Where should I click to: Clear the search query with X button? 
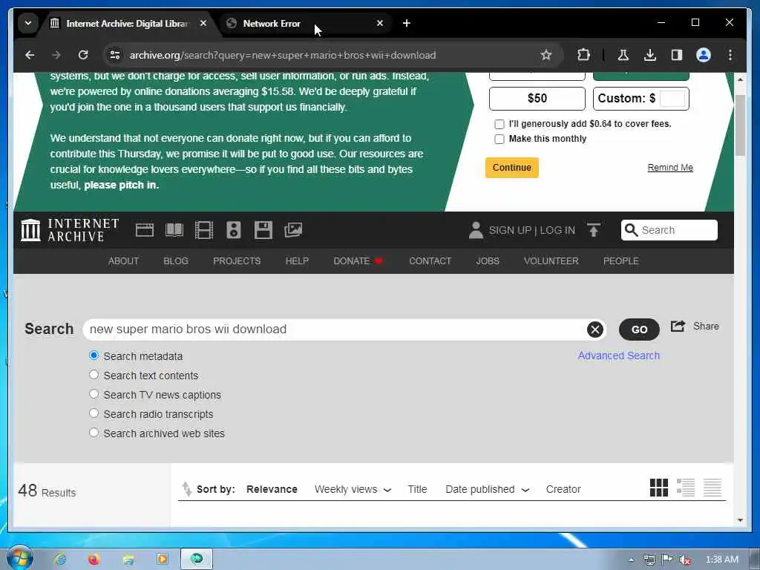click(595, 330)
